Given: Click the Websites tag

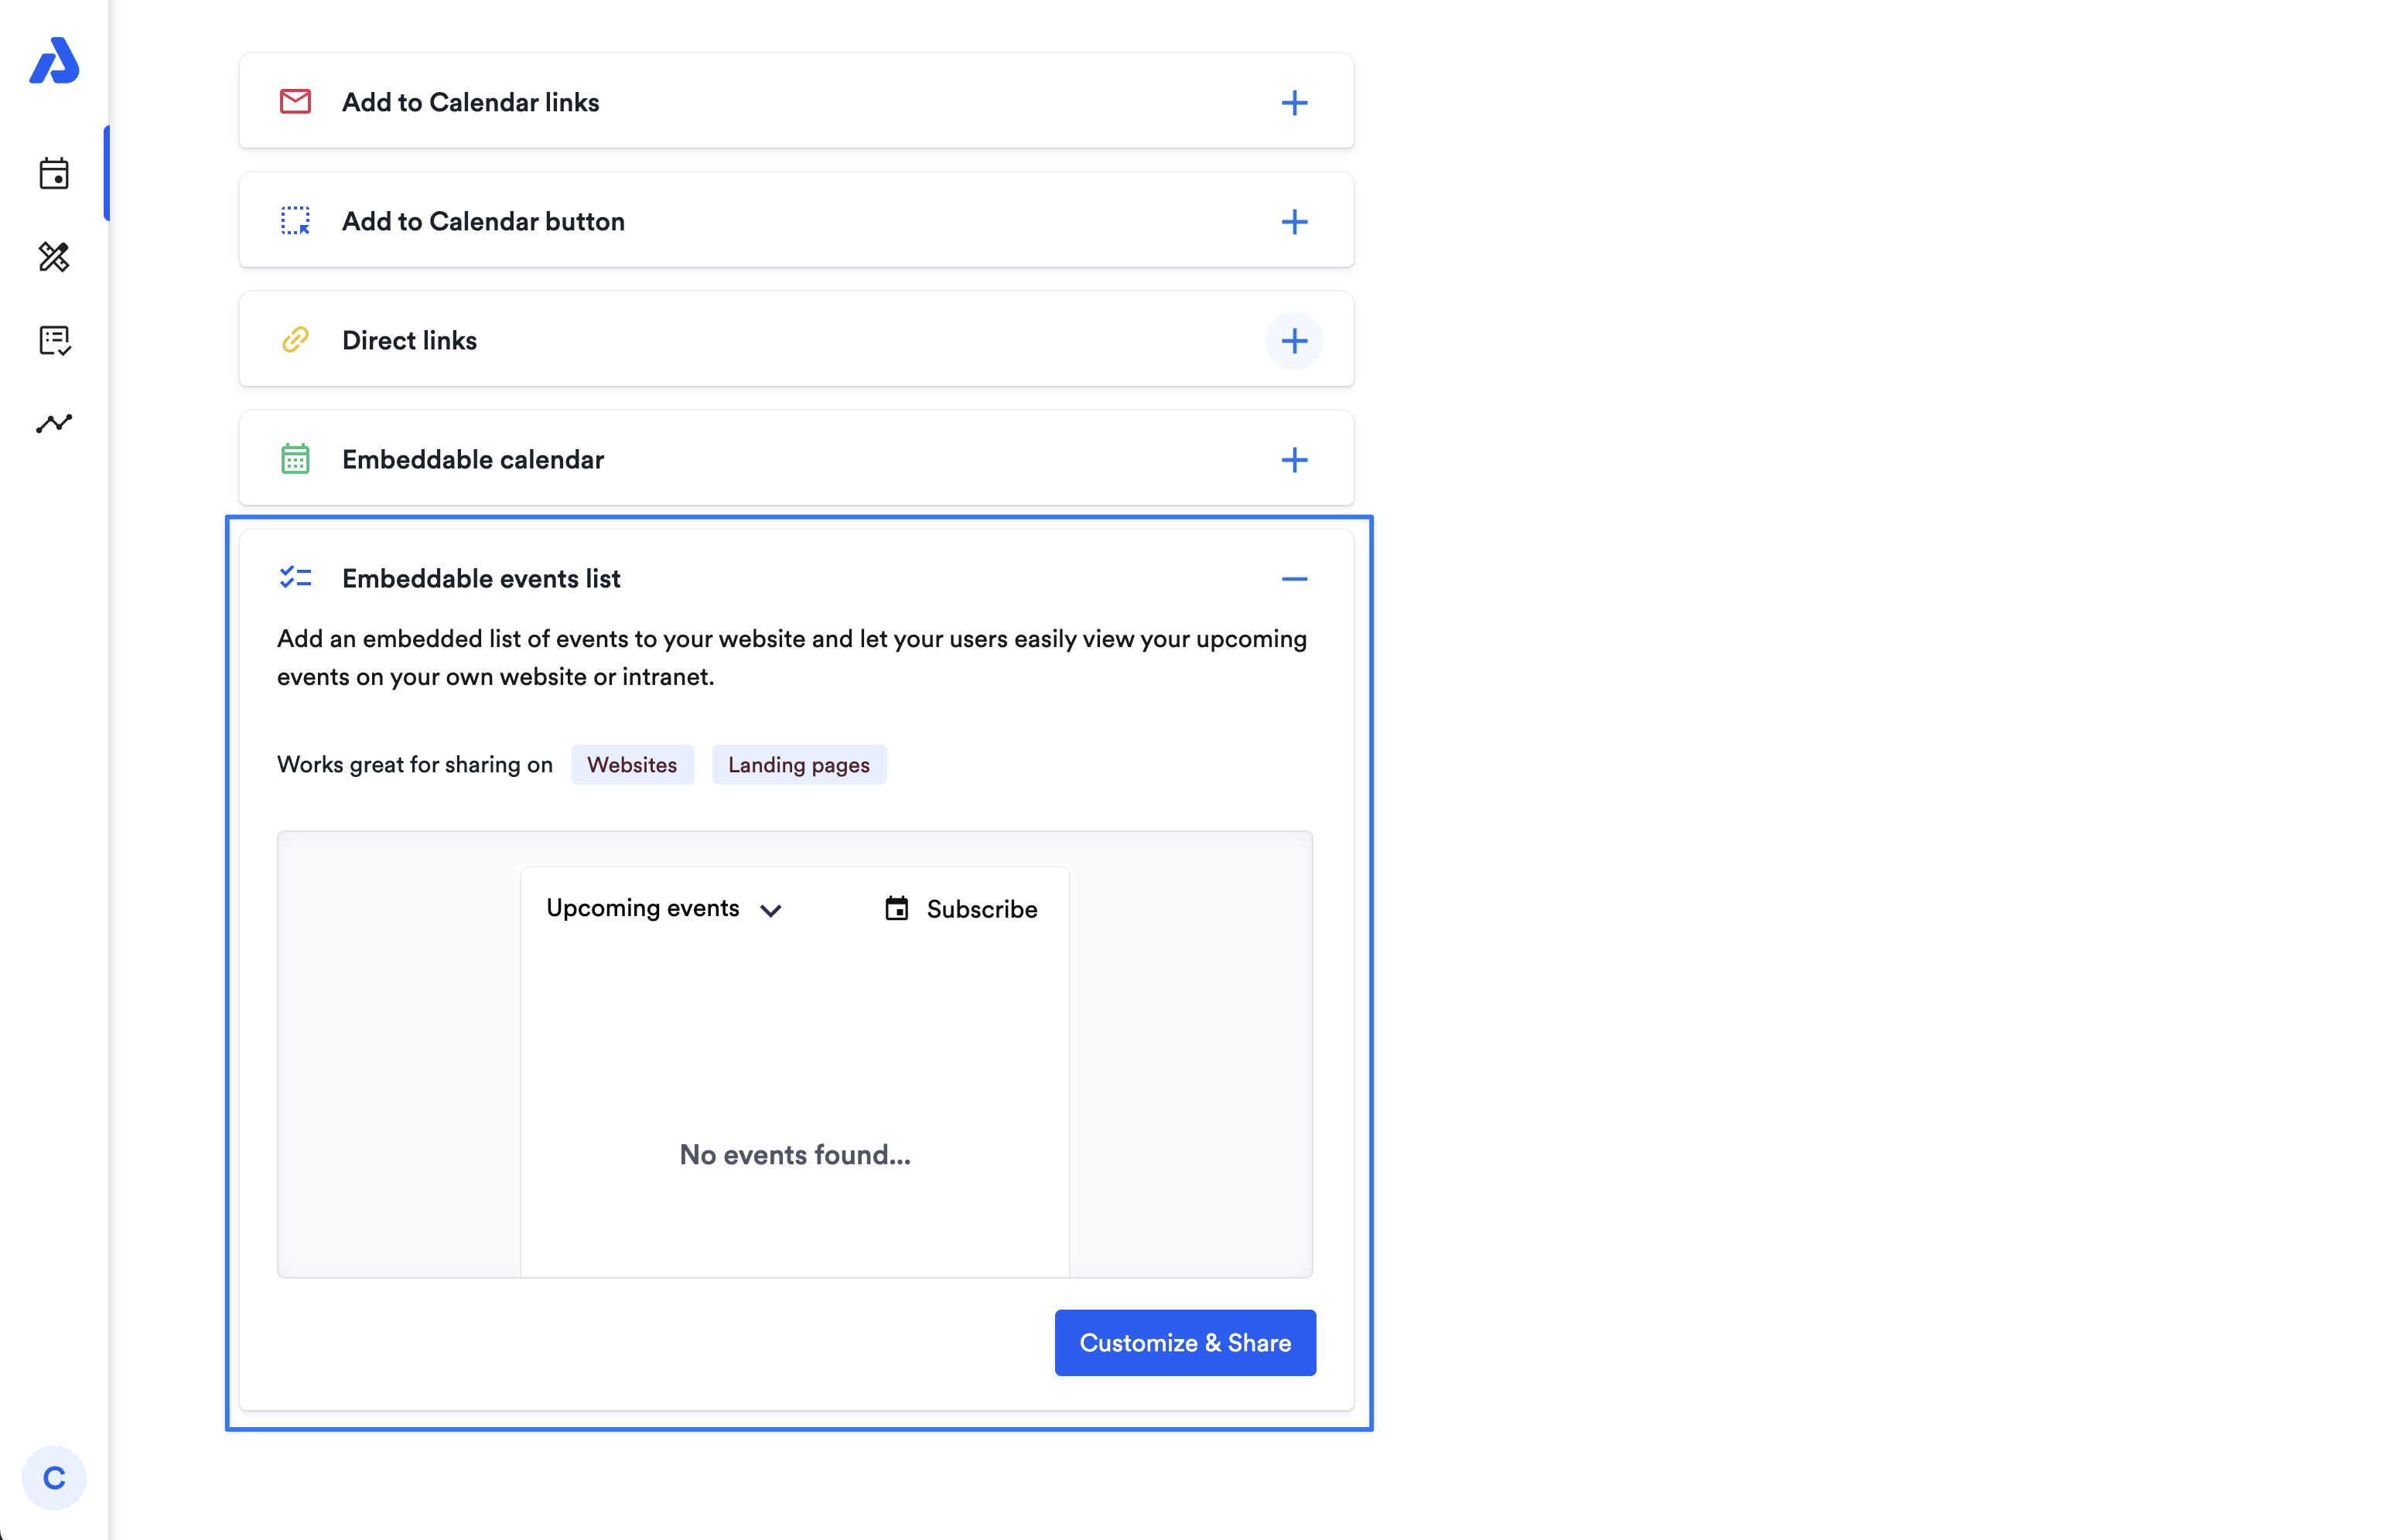Looking at the screenshot, I should pos(631,765).
